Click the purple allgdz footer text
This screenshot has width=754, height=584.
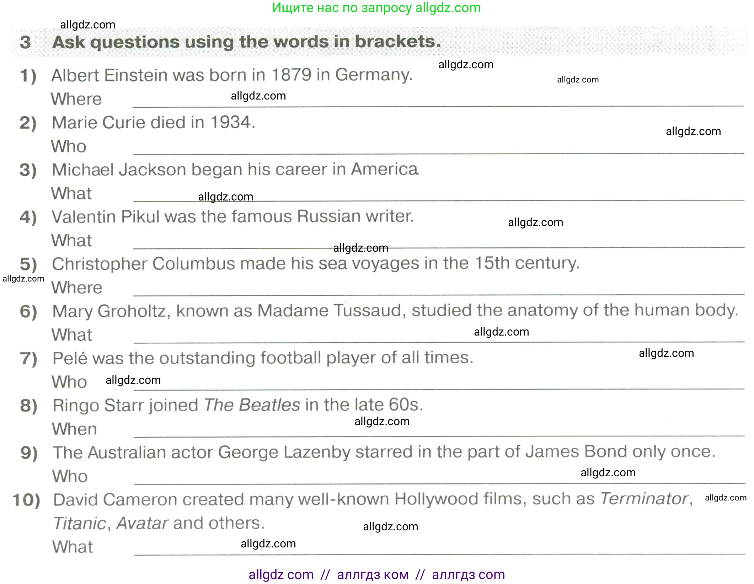pos(376,574)
